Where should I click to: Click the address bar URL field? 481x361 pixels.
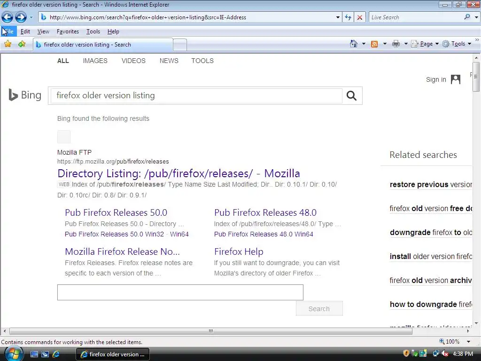coord(187,17)
